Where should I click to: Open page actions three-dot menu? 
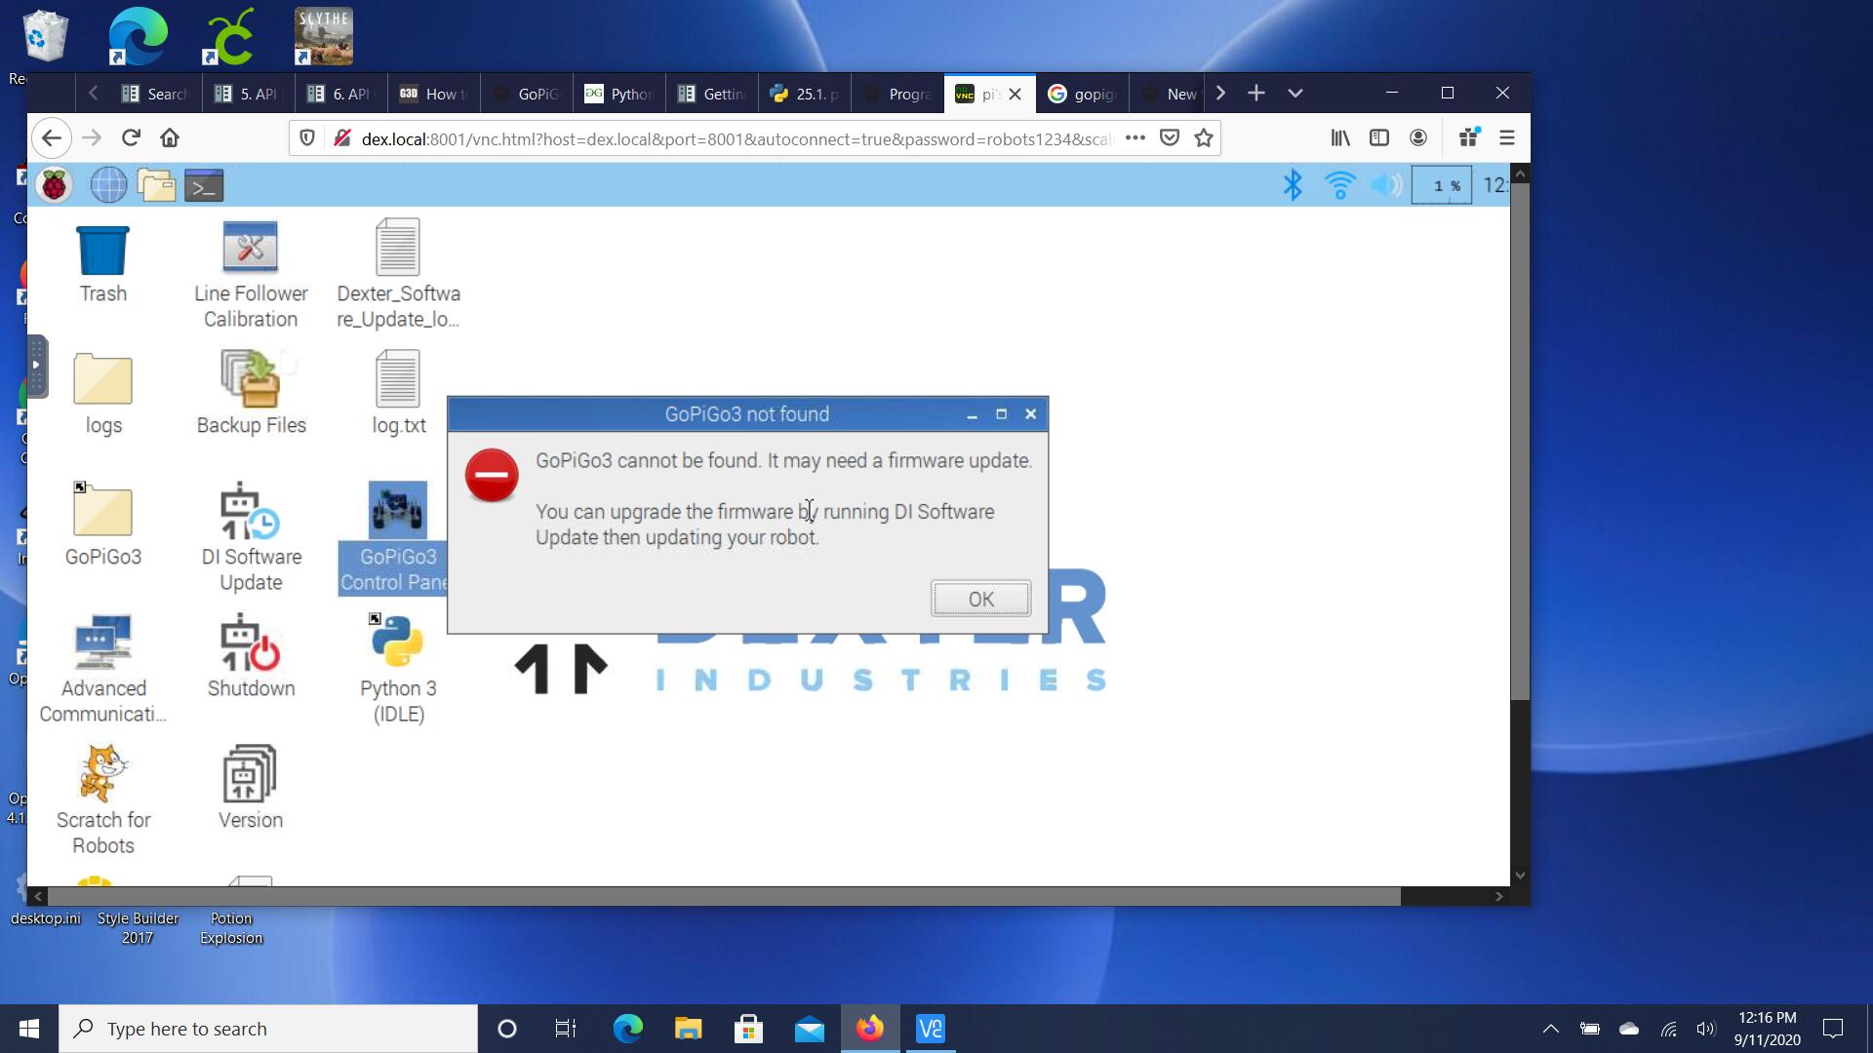[x=1135, y=138]
